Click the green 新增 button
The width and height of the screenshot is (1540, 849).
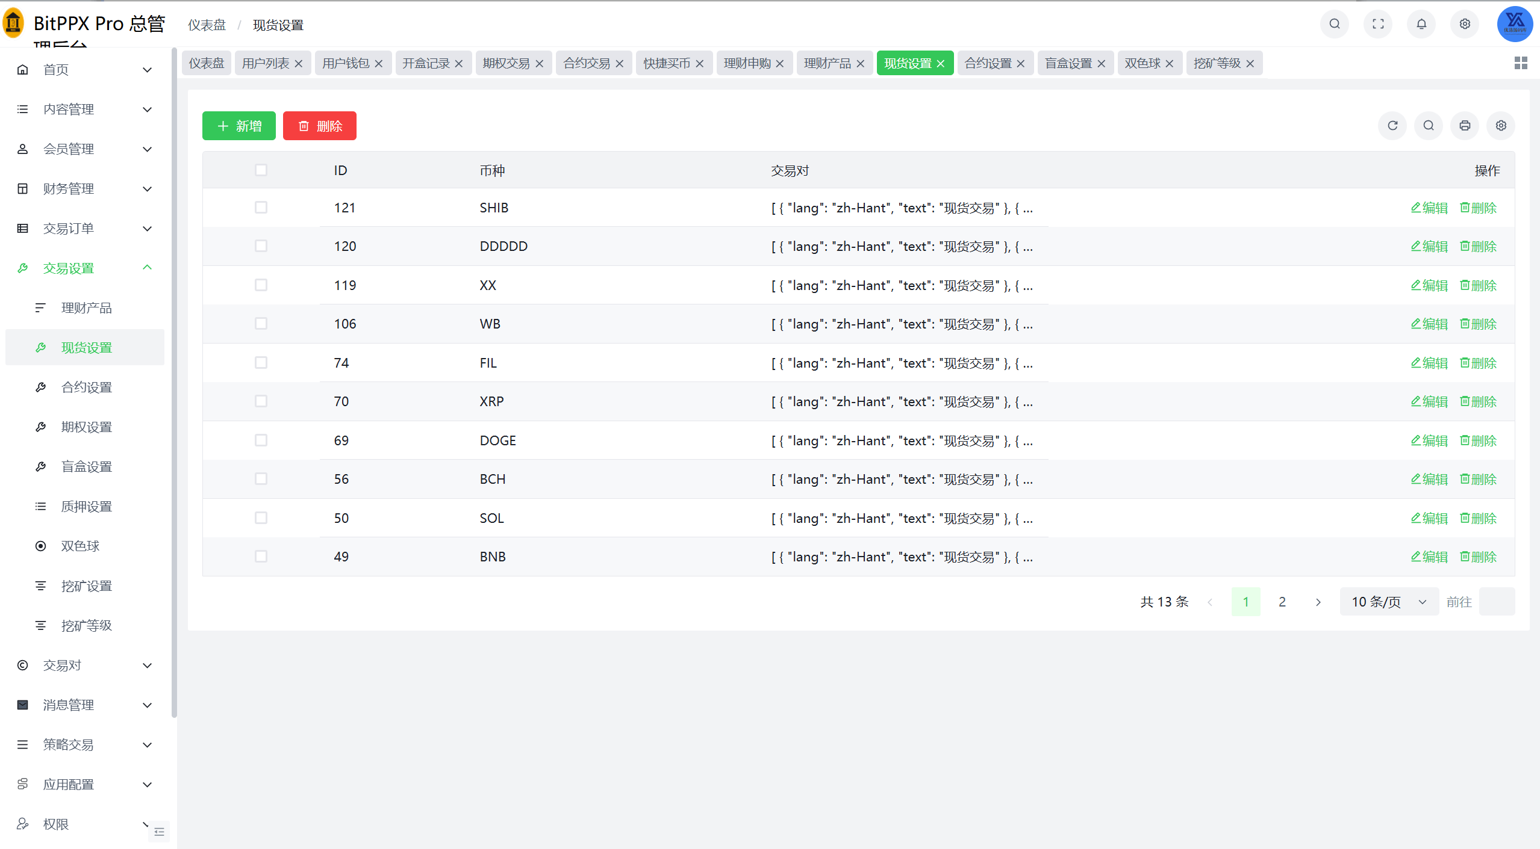point(239,126)
